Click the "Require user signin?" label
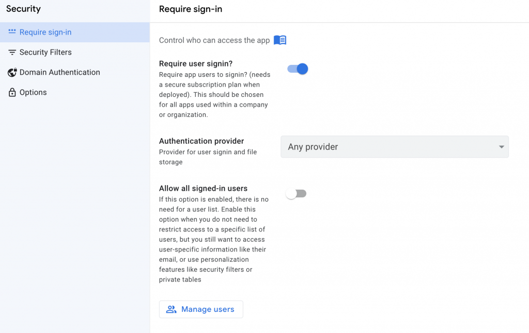 tap(196, 64)
